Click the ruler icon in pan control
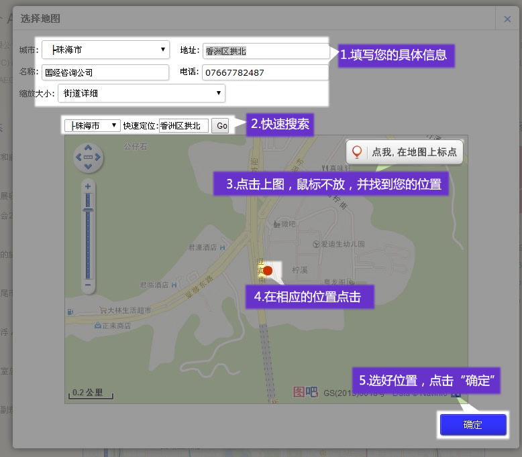This screenshot has width=522, height=457. tap(87, 158)
